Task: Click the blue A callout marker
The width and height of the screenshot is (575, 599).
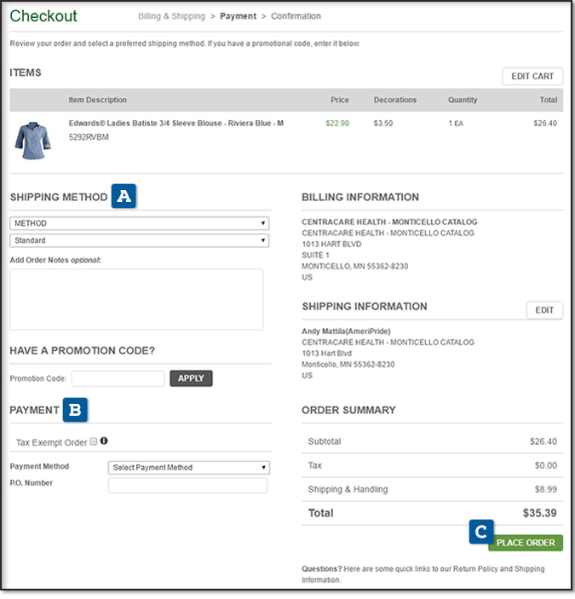Action: [x=124, y=197]
